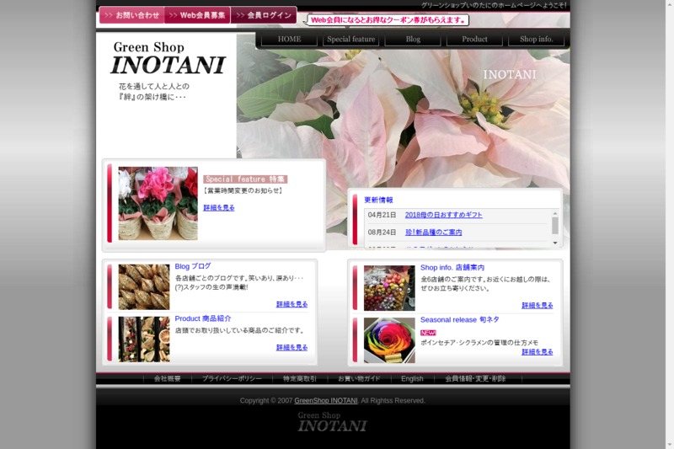Click the Product section wreath thumbnail
The height and width of the screenshot is (449, 674).
144,339
